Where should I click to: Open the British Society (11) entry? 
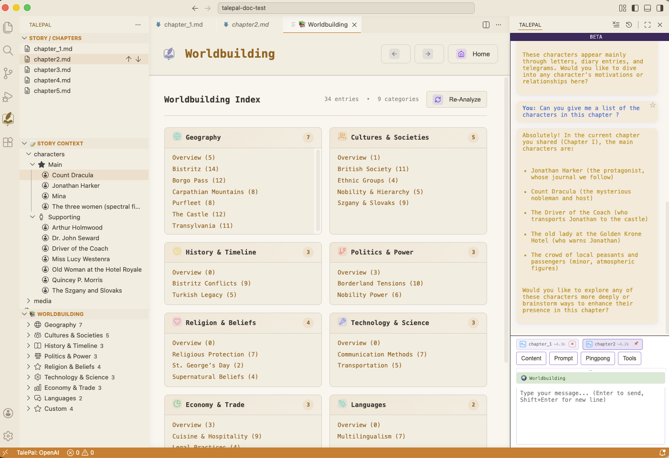point(373,169)
